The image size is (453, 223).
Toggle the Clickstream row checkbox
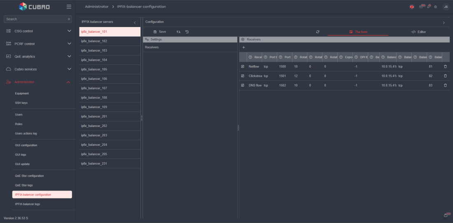tap(243, 76)
